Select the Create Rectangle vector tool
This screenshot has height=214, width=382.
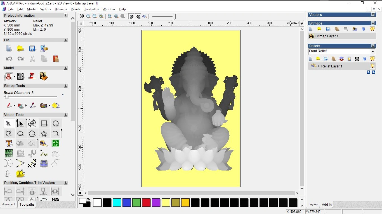point(44,123)
